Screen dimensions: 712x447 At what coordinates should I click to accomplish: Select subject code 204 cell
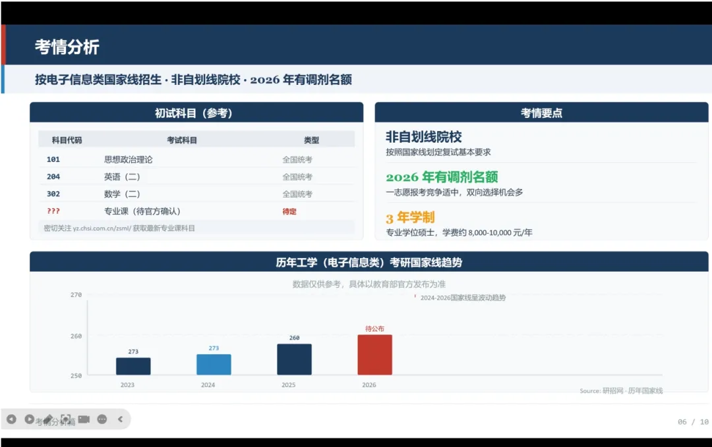click(53, 177)
